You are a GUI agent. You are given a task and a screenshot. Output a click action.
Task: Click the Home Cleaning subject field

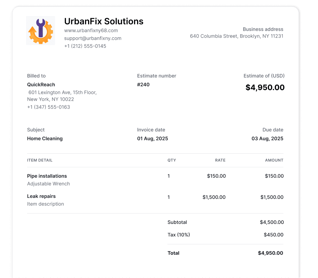tap(45, 139)
